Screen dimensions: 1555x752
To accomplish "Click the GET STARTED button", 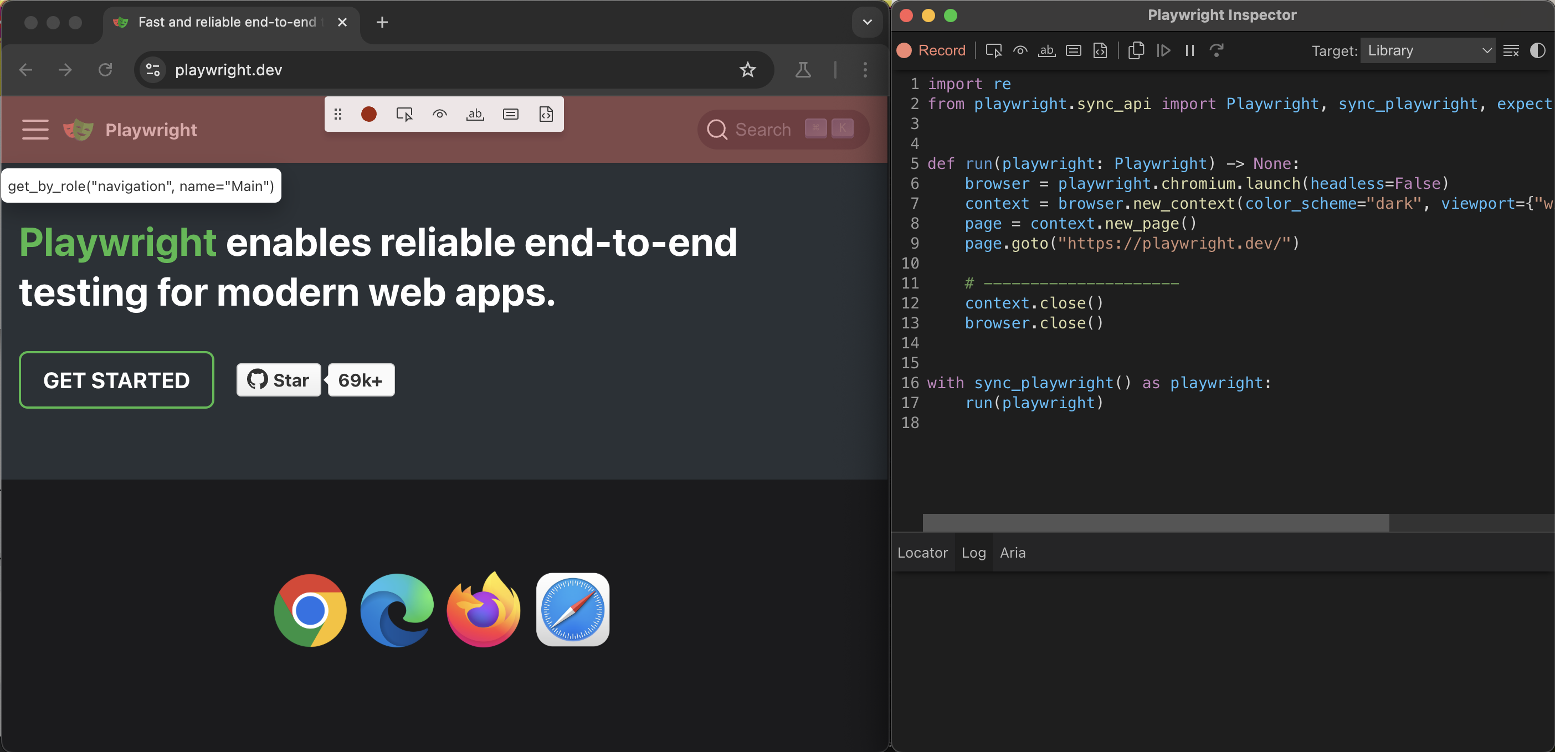I will click(x=116, y=380).
